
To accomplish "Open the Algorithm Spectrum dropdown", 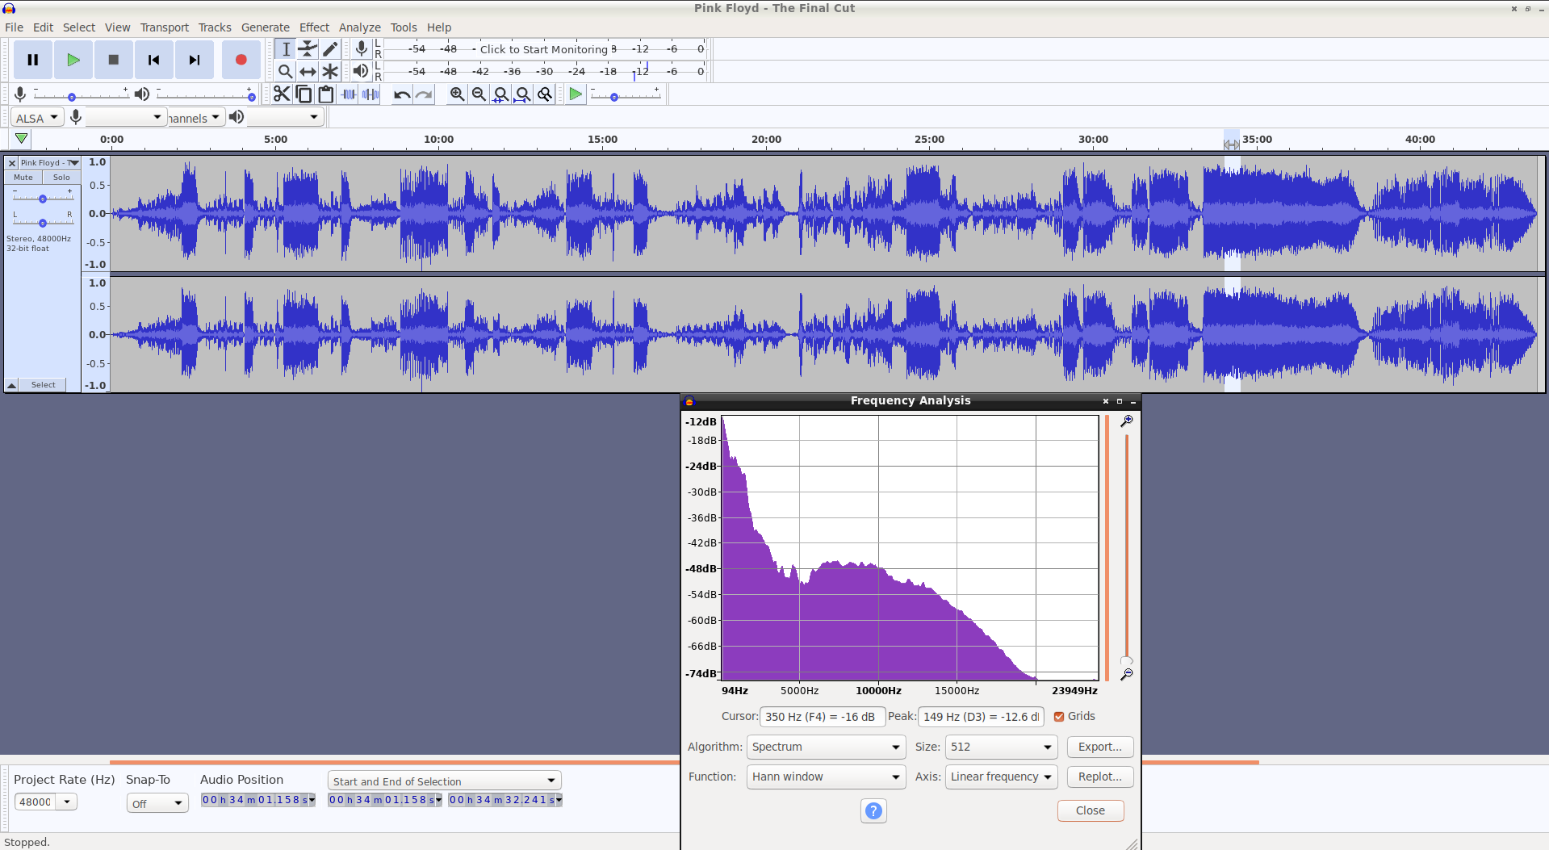I will (826, 747).
